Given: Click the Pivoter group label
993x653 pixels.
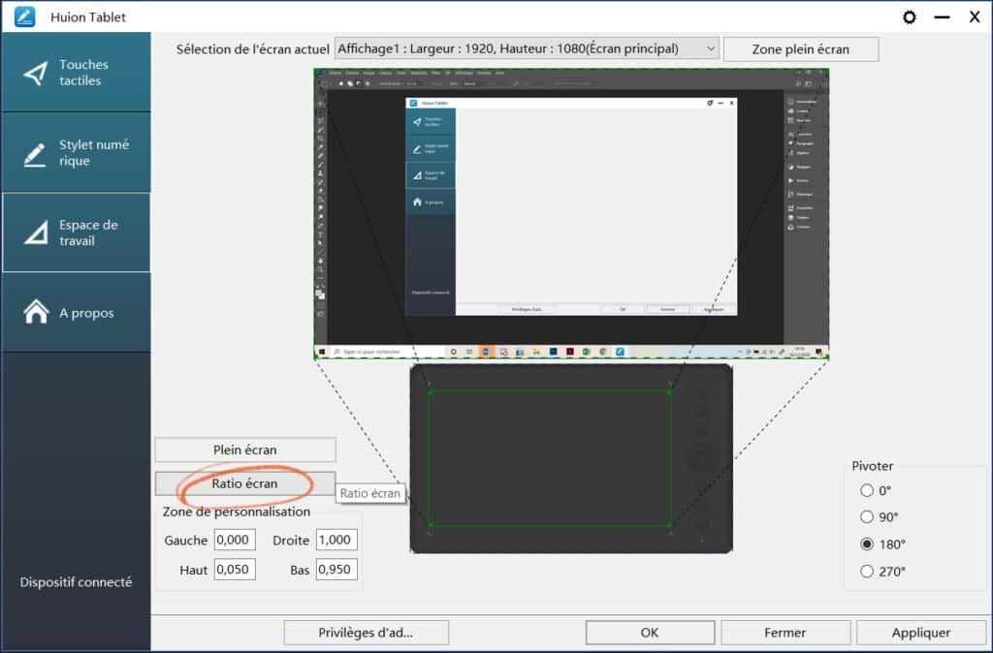Looking at the screenshot, I should click(x=872, y=466).
